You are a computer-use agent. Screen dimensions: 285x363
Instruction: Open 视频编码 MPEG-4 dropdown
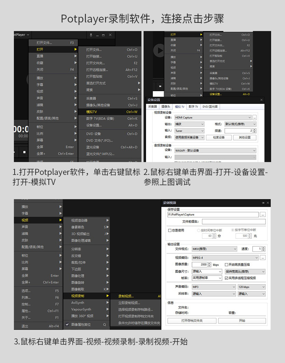pyautogui.click(x=225, y=258)
